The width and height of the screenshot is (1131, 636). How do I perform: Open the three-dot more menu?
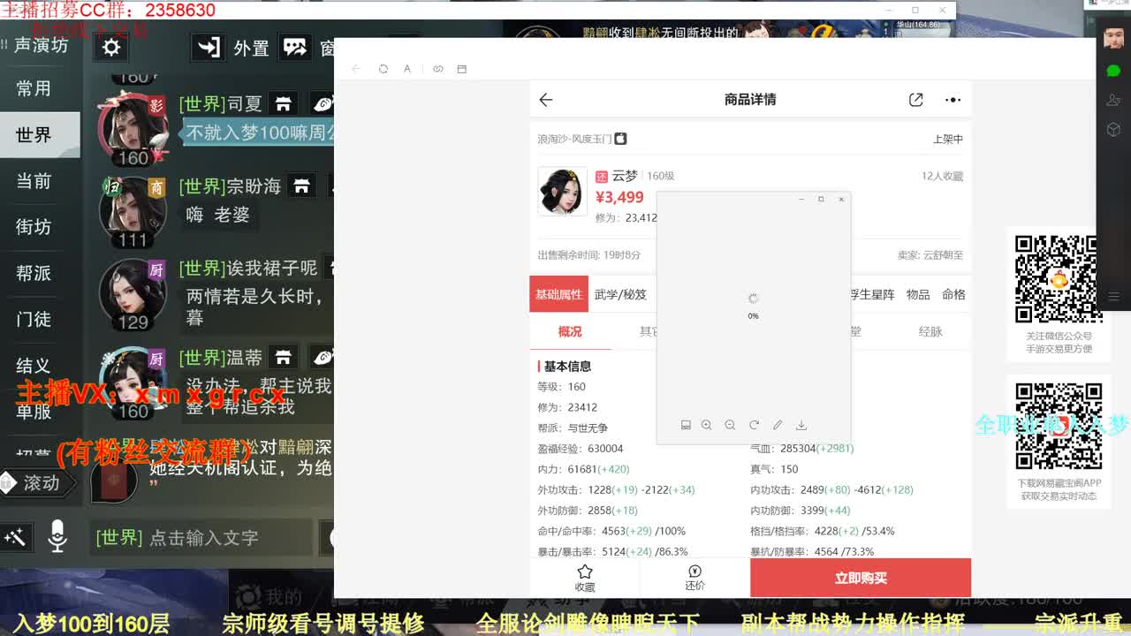point(953,100)
